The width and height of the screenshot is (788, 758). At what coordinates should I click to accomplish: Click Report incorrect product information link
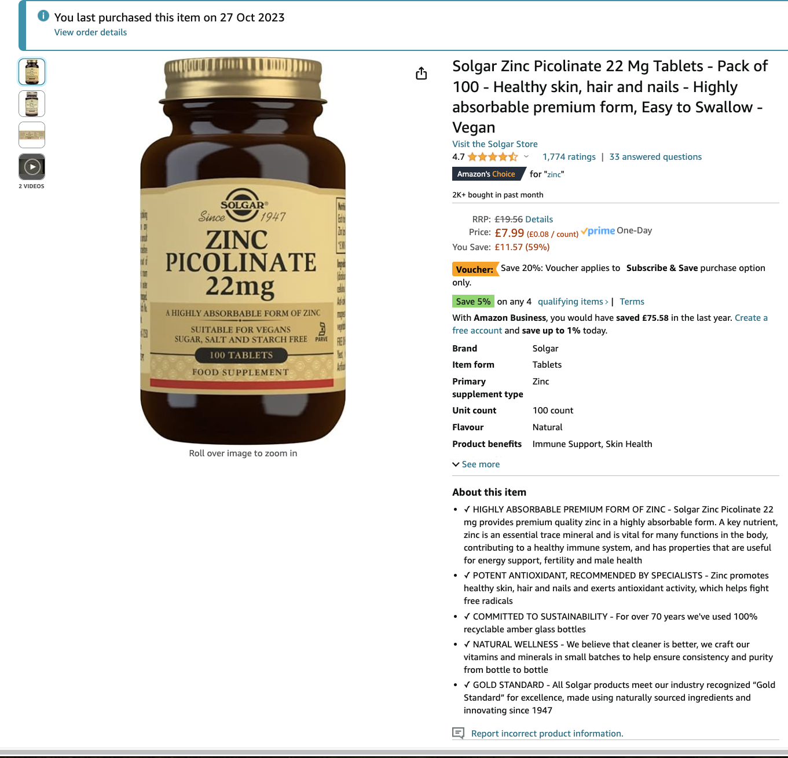[547, 734]
